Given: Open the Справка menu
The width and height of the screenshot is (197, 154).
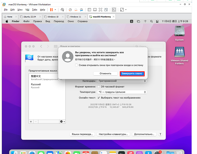Looking at the screenshot, I should (83, 21).
